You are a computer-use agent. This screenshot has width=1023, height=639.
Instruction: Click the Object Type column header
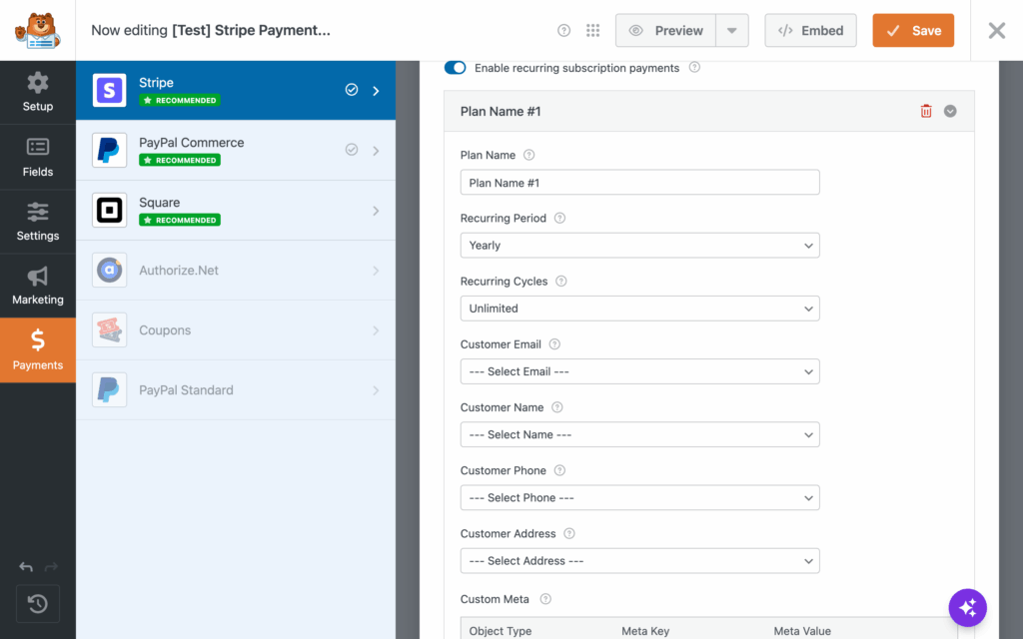[501, 631]
